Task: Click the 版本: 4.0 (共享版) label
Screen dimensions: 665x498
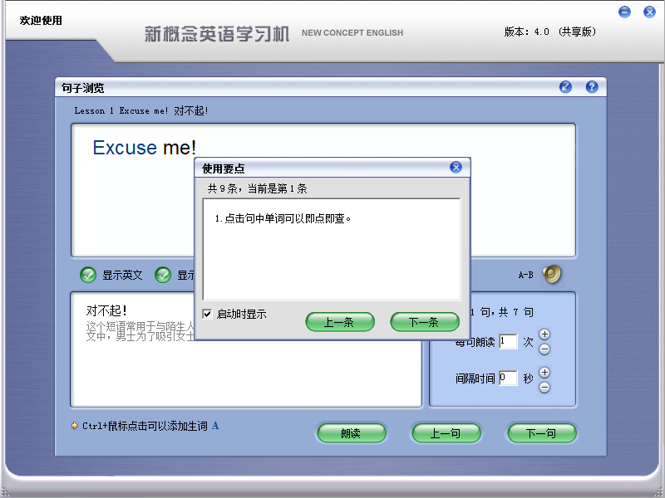Action: point(550,32)
